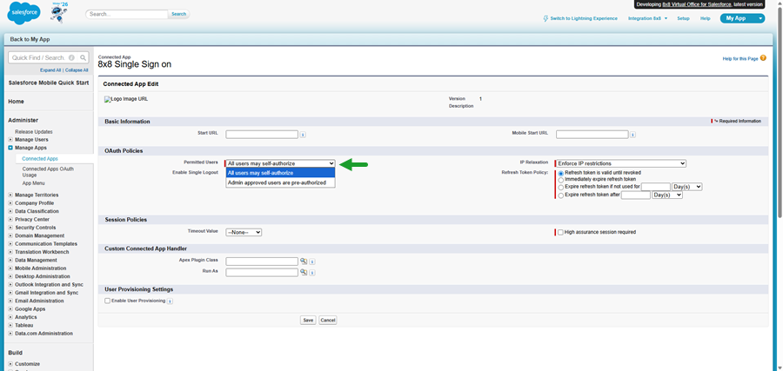This screenshot has width=783, height=371.
Task: Enable the User Provisioning checkbox
Action: click(107, 301)
